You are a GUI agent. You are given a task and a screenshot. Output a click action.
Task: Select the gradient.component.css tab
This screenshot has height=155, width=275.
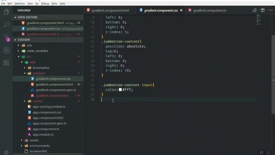(x=160, y=10)
